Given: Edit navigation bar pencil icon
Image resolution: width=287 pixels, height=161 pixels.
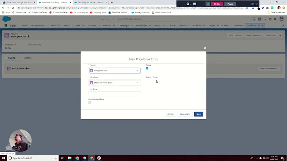Looking at the screenshot, I should coord(283,26).
